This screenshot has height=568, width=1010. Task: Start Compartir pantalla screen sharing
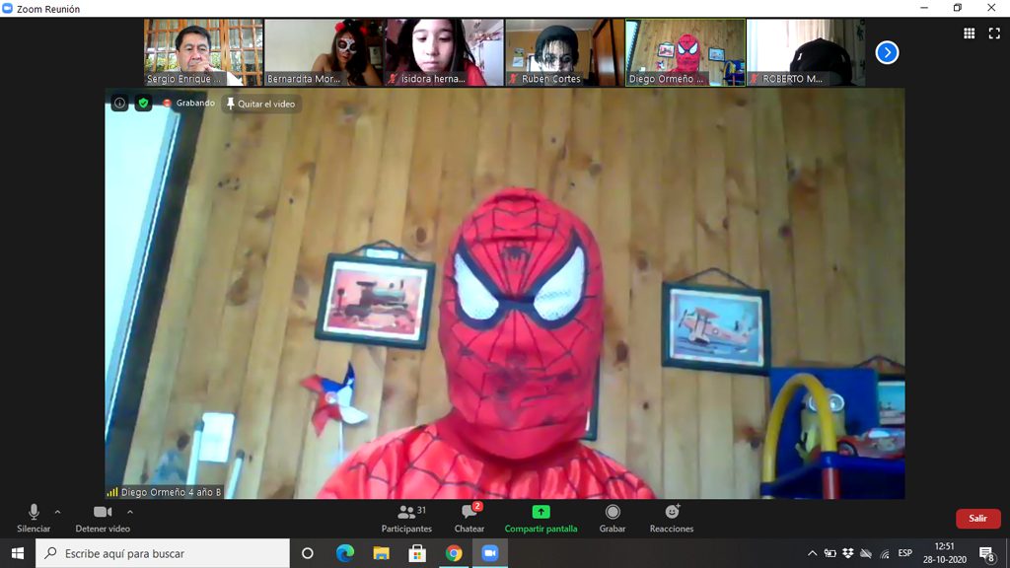541,518
